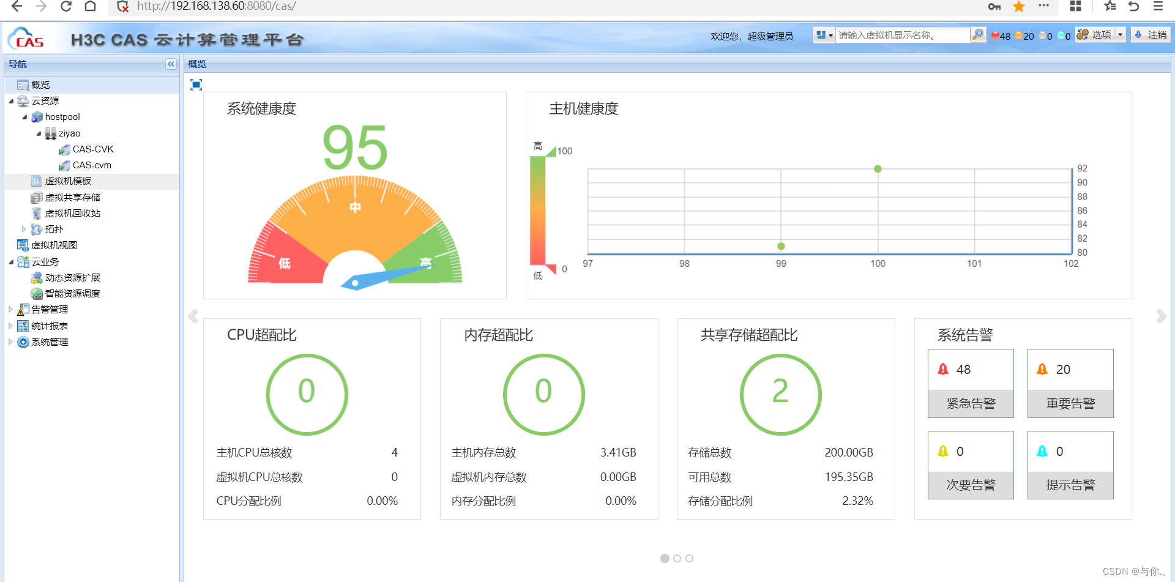Image resolution: width=1175 pixels, height=582 pixels.
Task: Click the CAS logo in the top-left corner
Action: point(26,38)
